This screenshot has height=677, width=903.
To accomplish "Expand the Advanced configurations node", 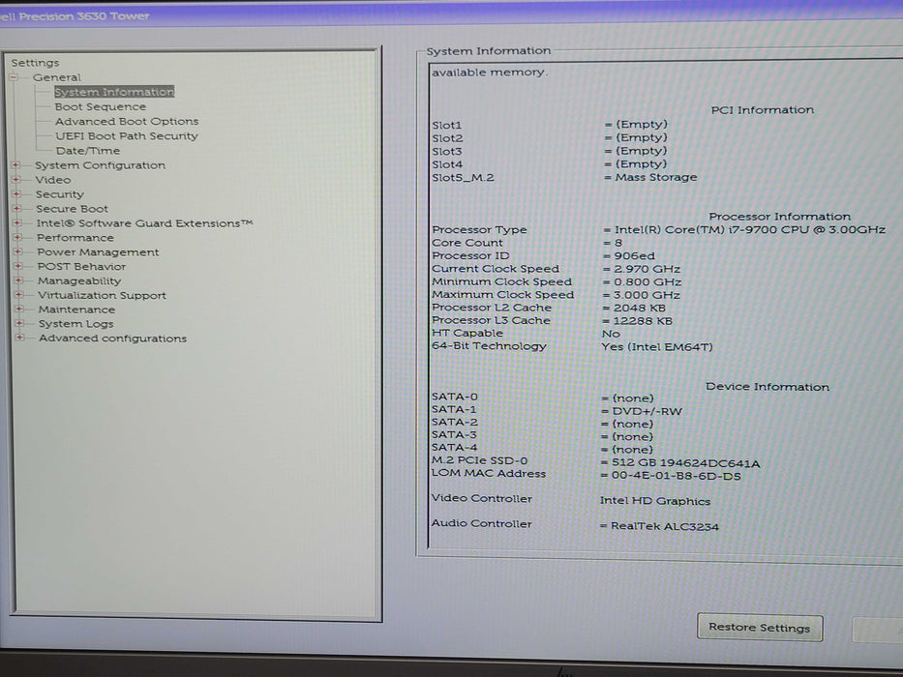I will point(20,338).
